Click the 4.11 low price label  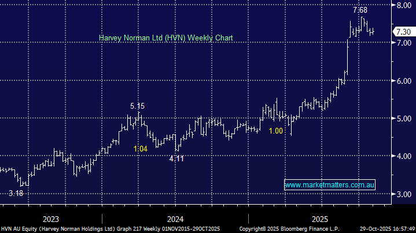pyautogui.click(x=176, y=158)
